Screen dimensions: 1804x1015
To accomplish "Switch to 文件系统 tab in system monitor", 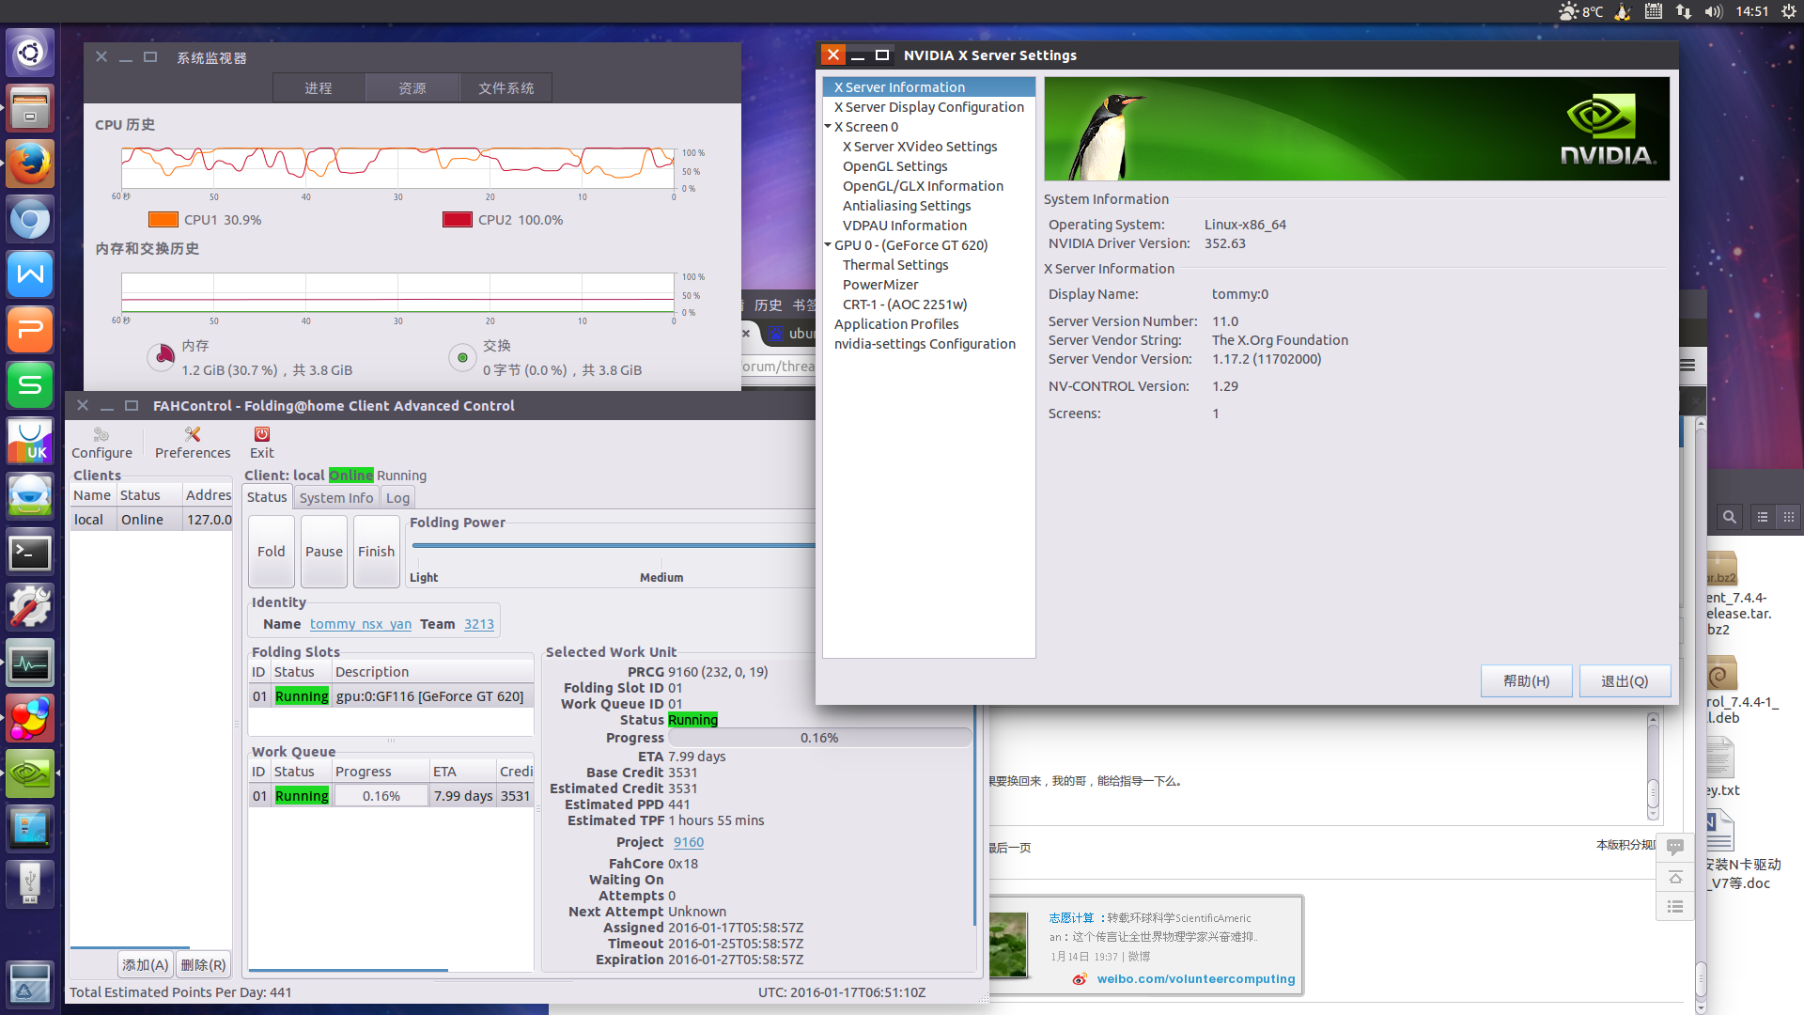I will pyautogui.click(x=505, y=87).
